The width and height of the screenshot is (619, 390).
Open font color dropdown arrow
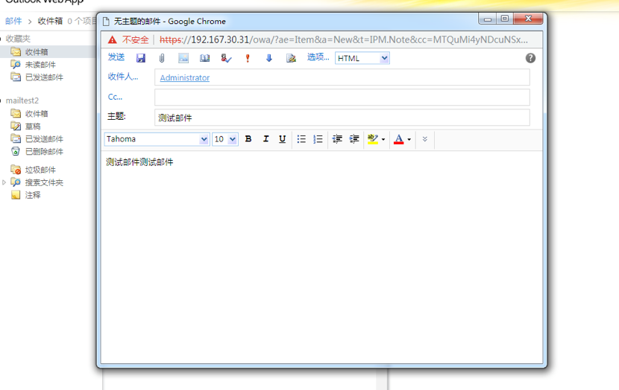[x=409, y=139]
